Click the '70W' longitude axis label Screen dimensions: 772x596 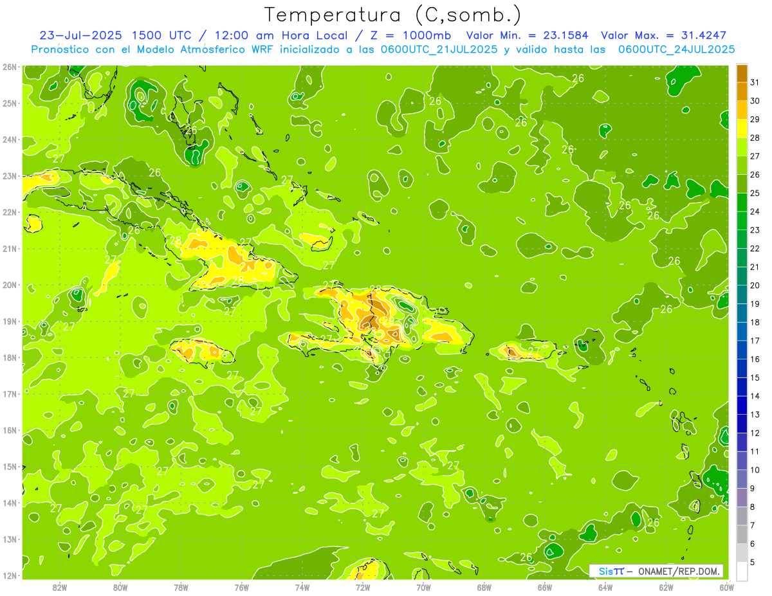click(423, 587)
